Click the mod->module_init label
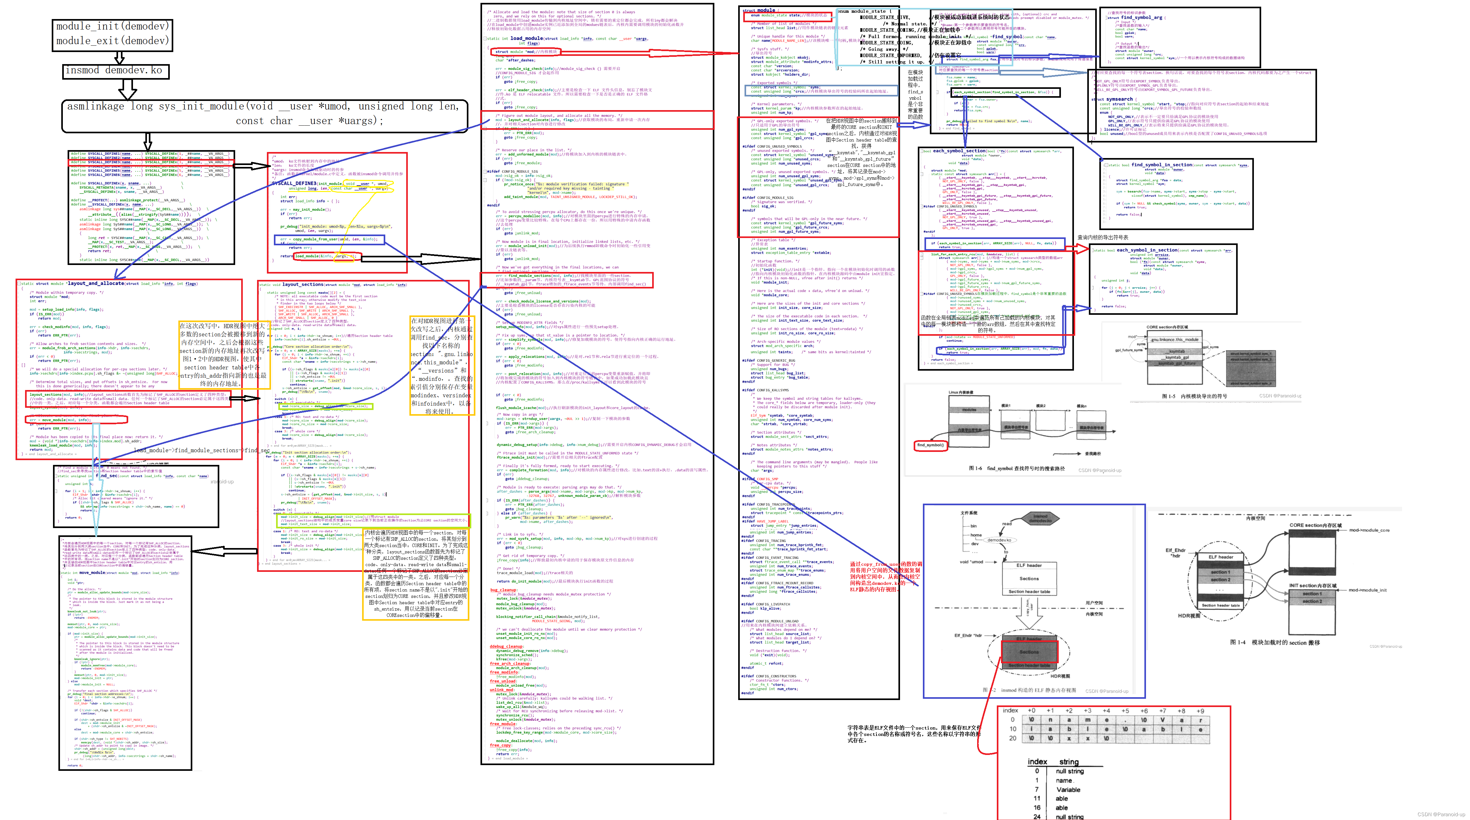 [1367, 590]
